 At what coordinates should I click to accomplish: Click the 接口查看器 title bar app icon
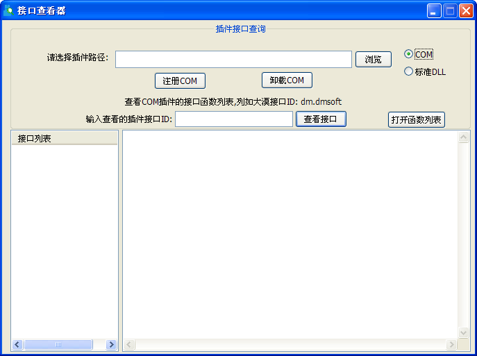(8, 10)
